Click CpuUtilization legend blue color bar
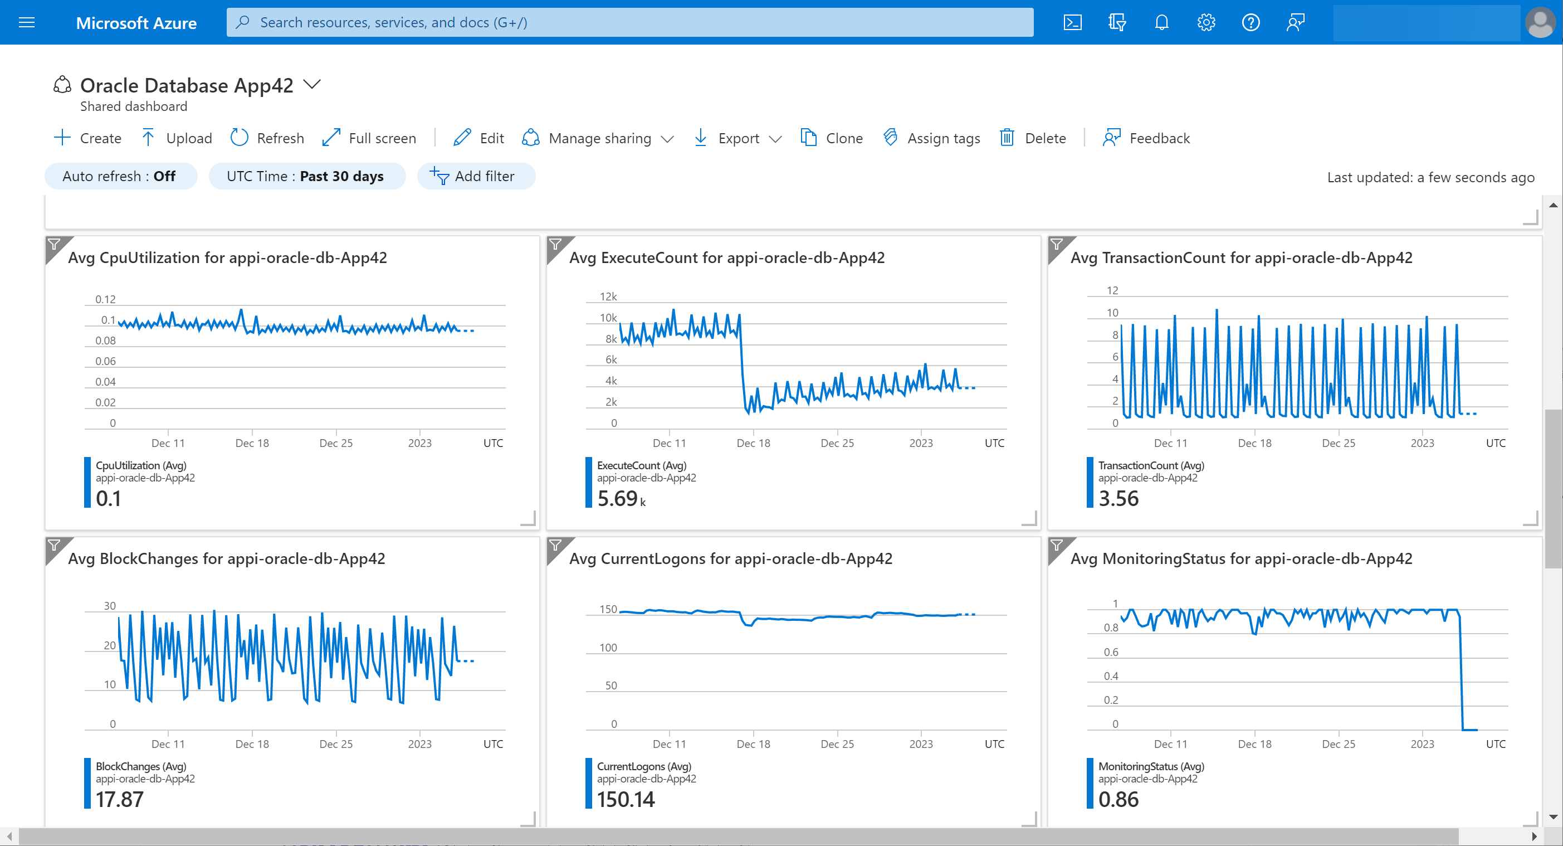The height and width of the screenshot is (846, 1563). 87,483
